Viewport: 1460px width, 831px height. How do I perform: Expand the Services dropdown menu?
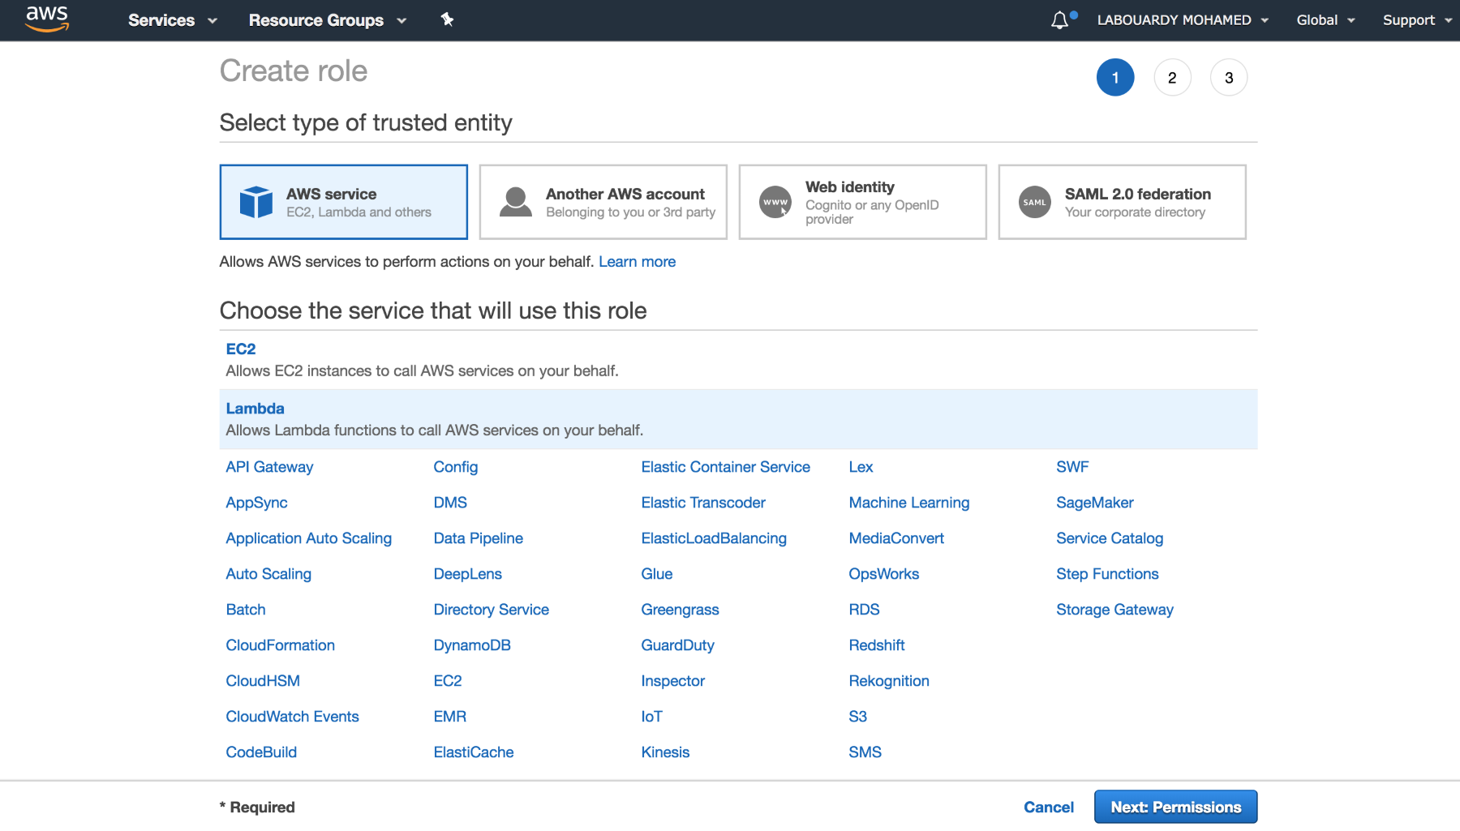point(173,20)
